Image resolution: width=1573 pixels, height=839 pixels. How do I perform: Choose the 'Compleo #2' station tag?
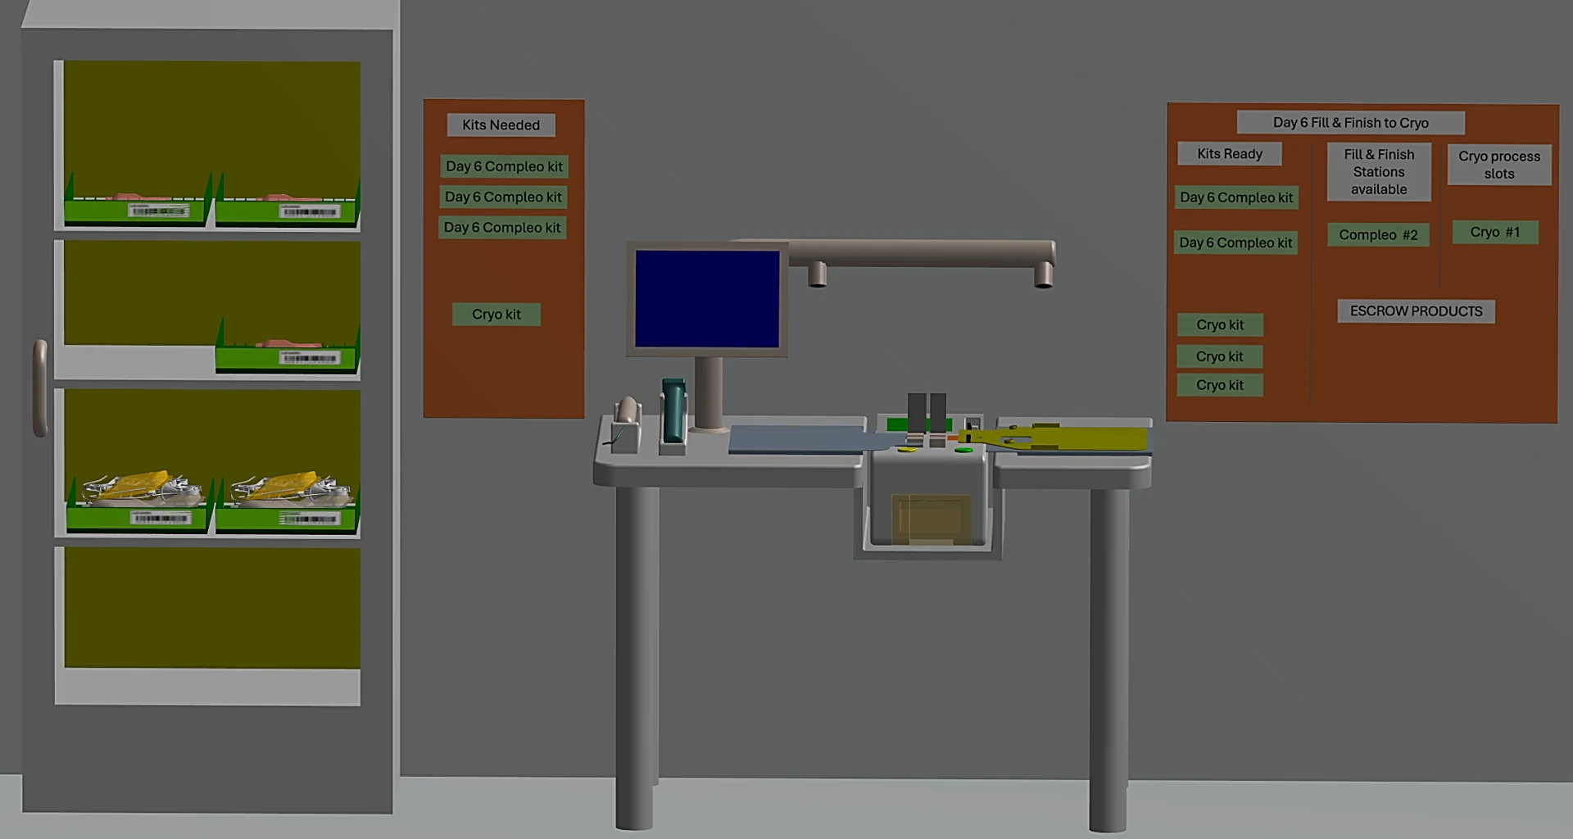click(1378, 235)
